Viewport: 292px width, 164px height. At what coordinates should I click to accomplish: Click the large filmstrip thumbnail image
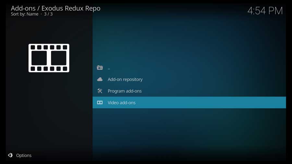click(49, 58)
